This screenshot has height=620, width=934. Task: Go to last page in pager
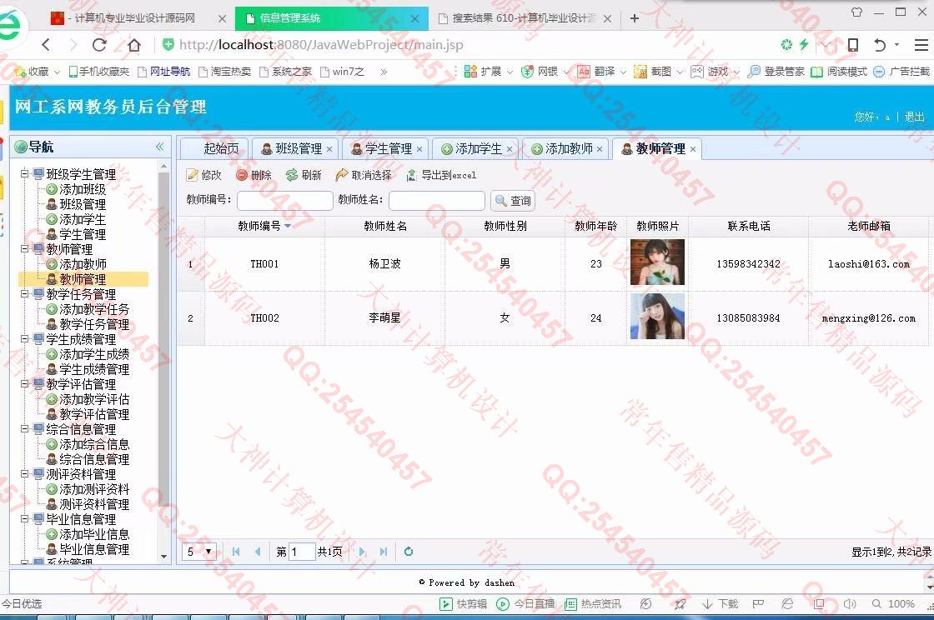click(383, 552)
